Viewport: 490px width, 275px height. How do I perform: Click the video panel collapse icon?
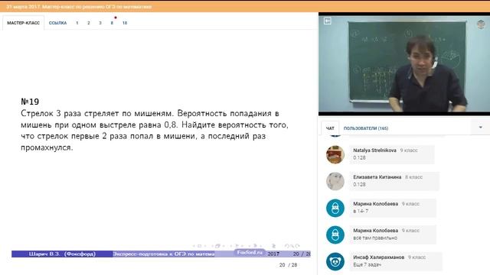tap(328, 21)
